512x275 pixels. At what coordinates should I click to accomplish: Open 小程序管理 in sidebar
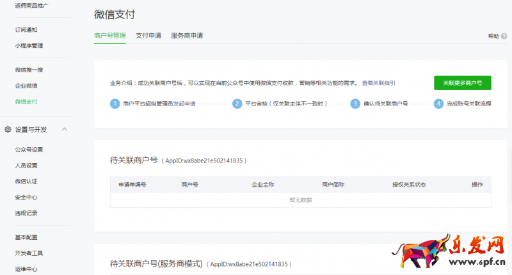pyautogui.click(x=29, y=45)
